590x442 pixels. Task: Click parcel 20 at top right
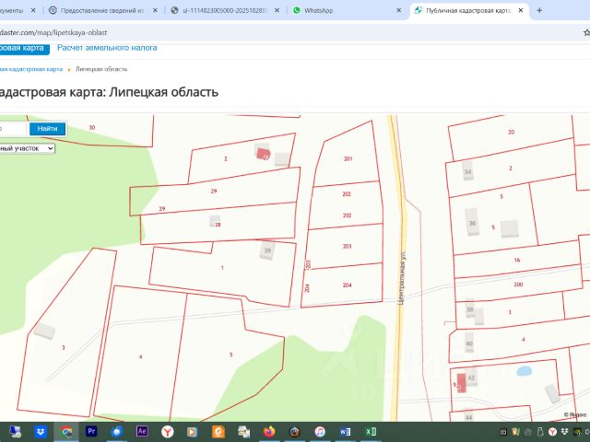tap(511, 132)
